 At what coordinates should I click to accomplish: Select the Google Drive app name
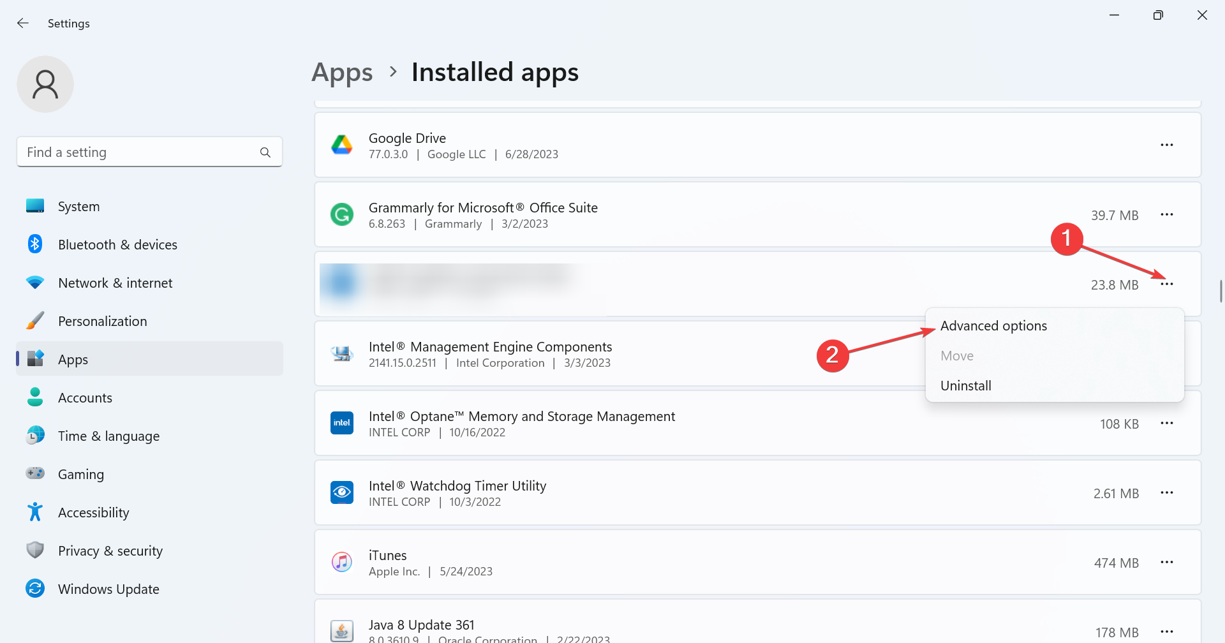(407, 138)
